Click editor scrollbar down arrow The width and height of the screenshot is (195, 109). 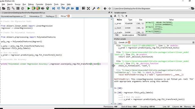112,104
